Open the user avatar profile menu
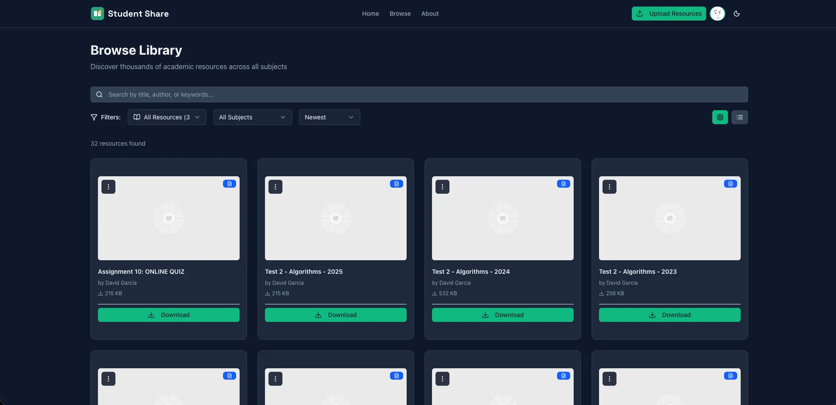Screen dimensions: 836x405 tap(718, 14)
